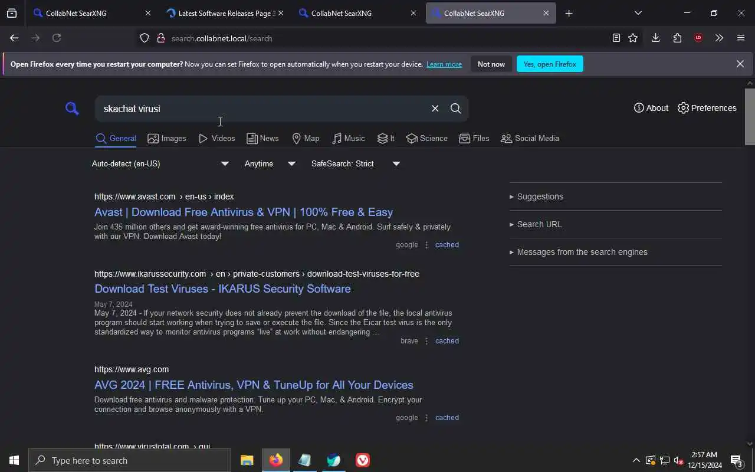This screenshot has width=755, height=472.
Task: Open the Download Test Viruses IKARUS result
Action: [x=222, y=289]
